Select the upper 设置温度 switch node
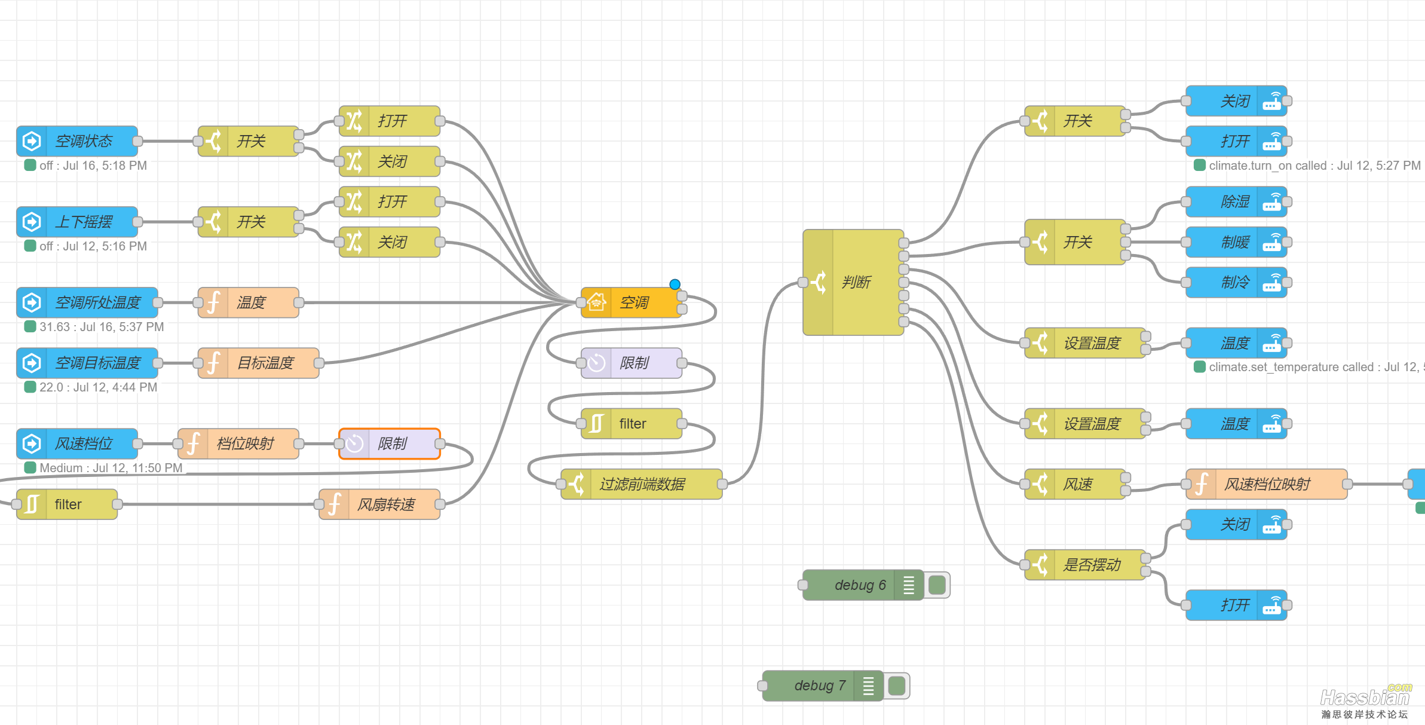 coord(1085,343)
